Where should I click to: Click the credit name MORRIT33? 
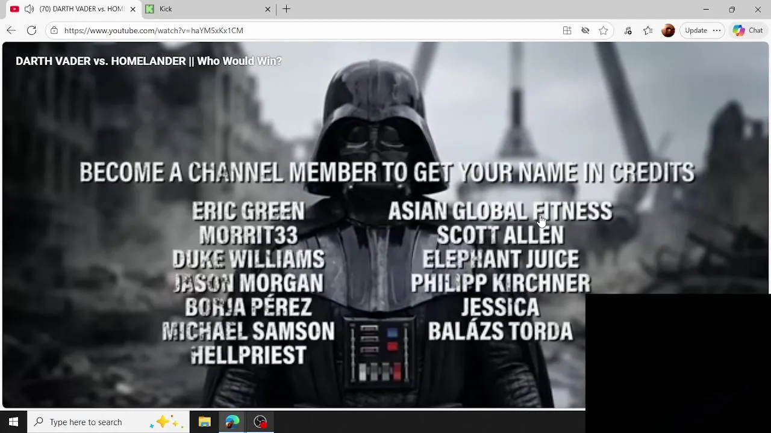click(x=248, y=235)
